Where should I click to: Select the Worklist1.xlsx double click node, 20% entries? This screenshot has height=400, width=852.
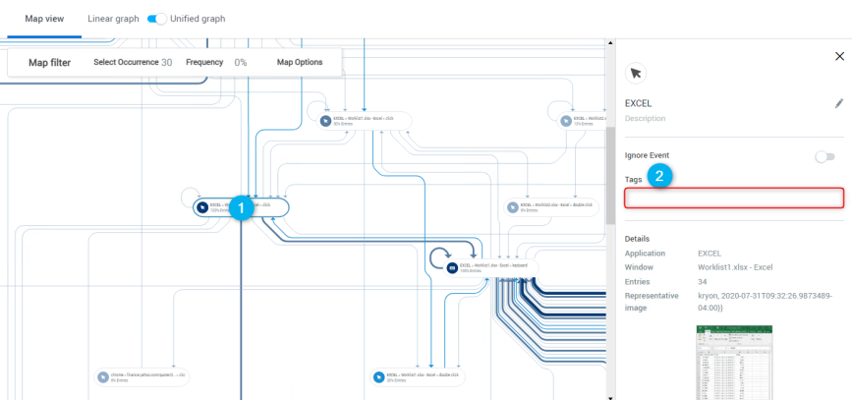pyautogui.click(x=418, y=377)
